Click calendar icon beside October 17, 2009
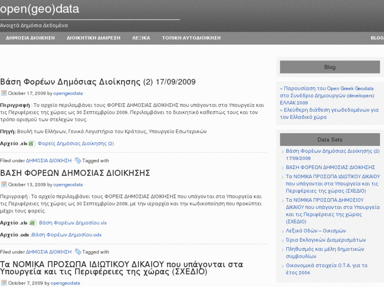 pyautogui.click(x=4, y=93)
